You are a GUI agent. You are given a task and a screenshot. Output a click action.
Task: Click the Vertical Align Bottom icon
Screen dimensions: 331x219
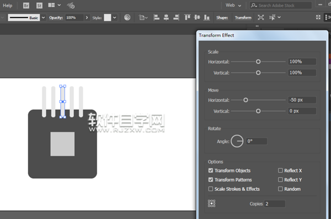tap(207, 17)
